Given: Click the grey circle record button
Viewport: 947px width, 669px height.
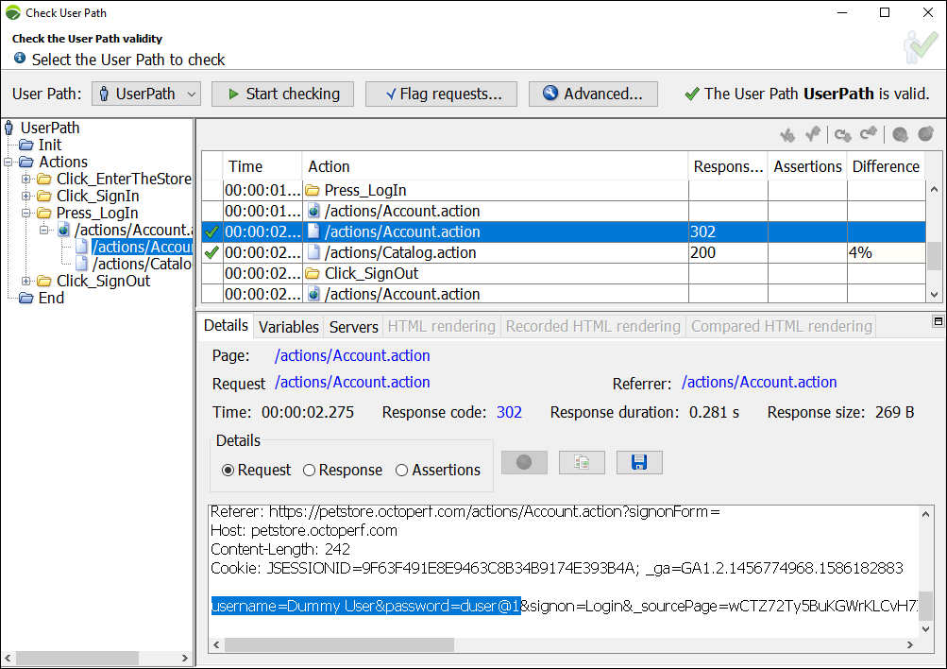Looking at the screenshot, I should [x=524, y=462].
